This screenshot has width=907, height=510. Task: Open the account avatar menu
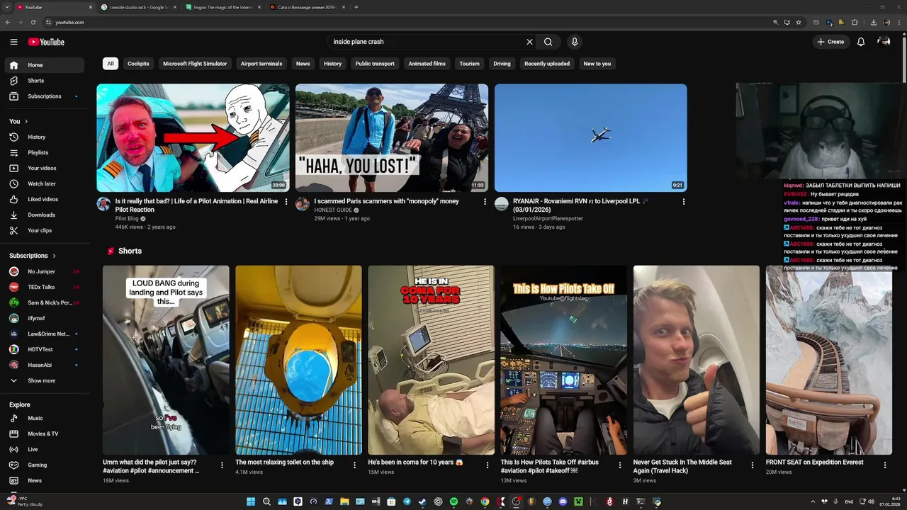click(884, 42)
